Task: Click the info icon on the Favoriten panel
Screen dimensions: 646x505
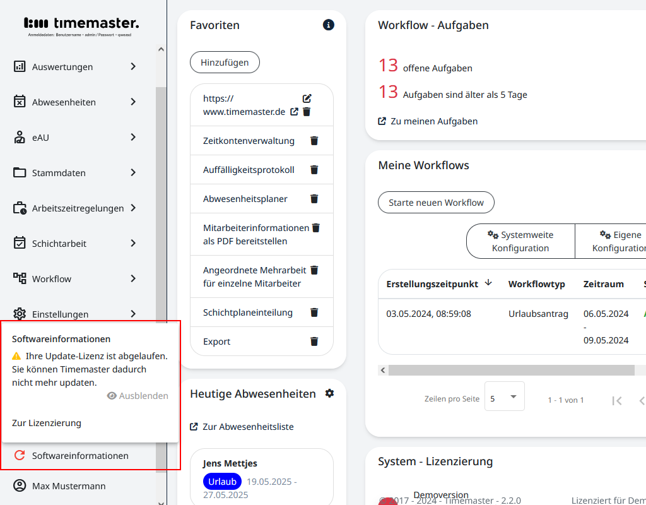Action: 328,25
